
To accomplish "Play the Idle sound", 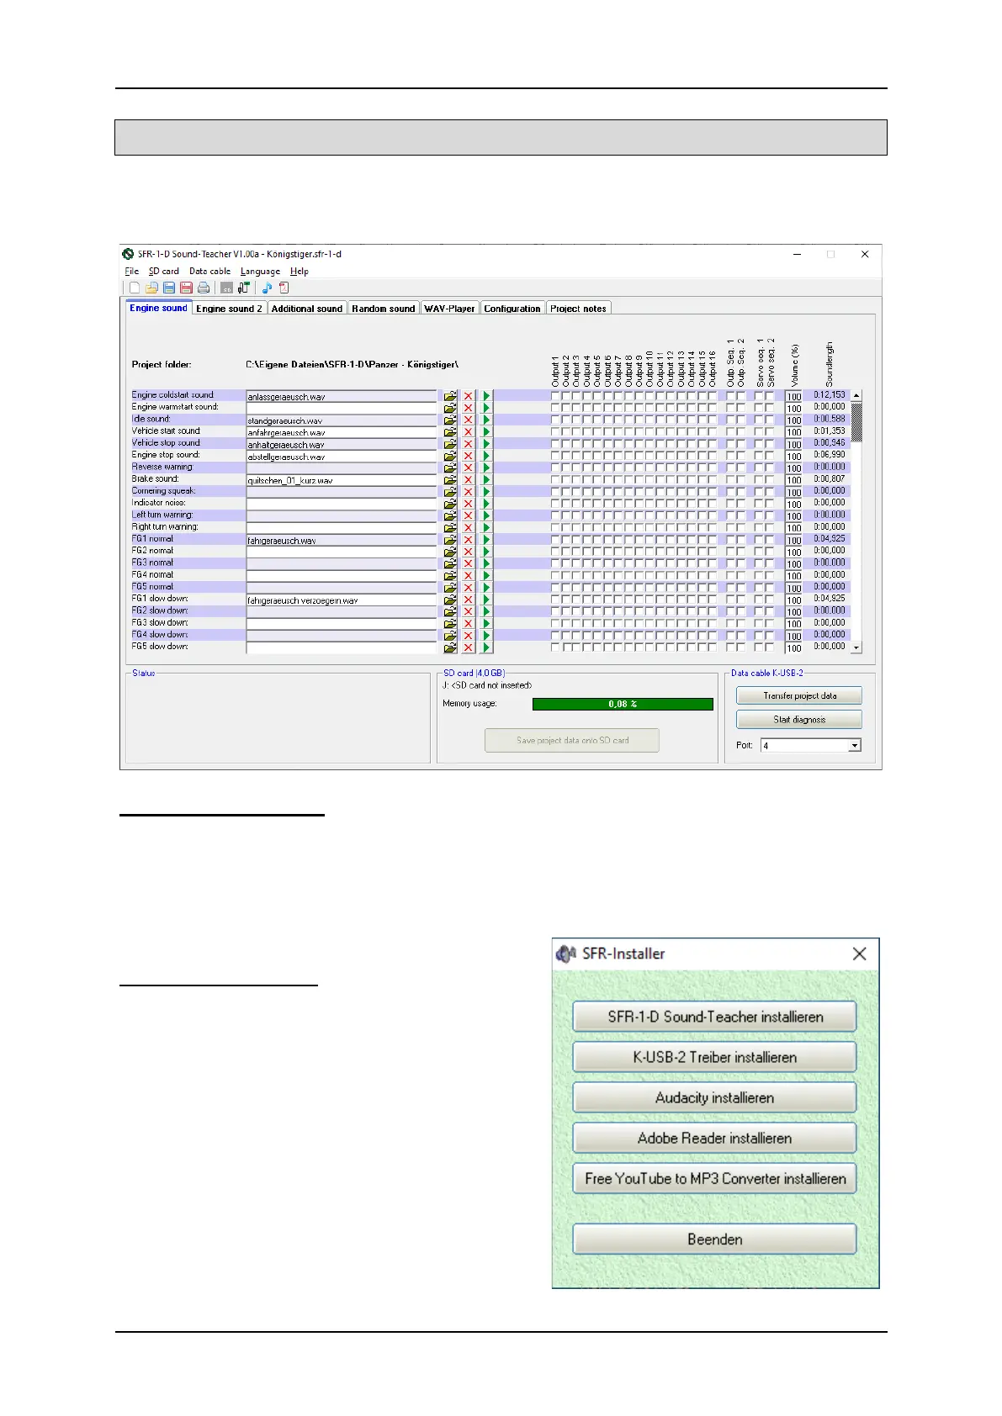I will pyautogui.click(x=486, y=420).
